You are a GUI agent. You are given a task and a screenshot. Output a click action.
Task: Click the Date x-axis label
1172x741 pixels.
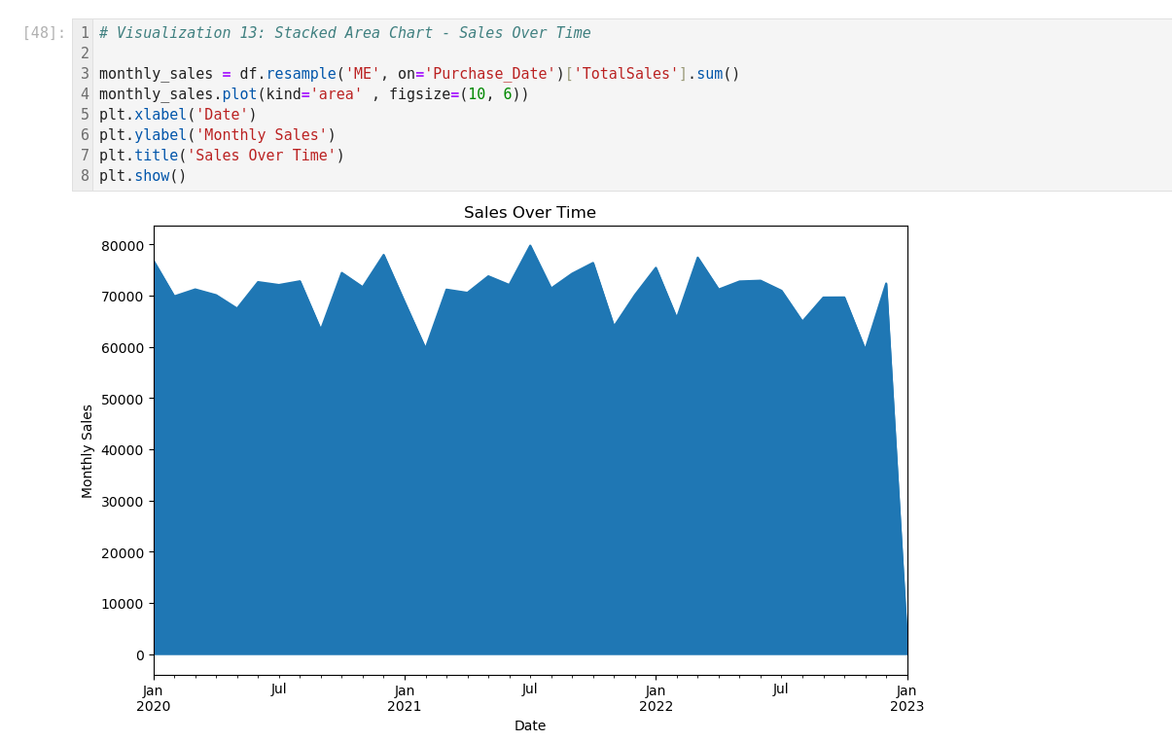(x=530, y=725)
